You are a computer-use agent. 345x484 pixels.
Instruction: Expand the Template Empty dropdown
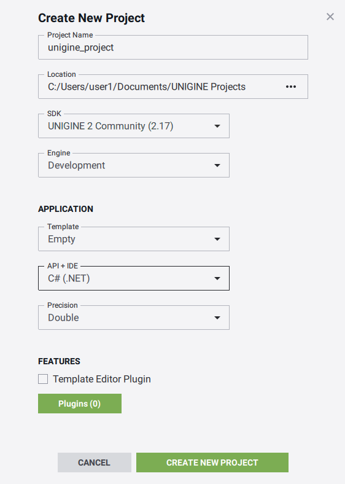point(134,239)
